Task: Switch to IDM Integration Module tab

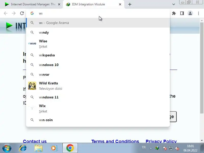Action: [x=91, y=4]
